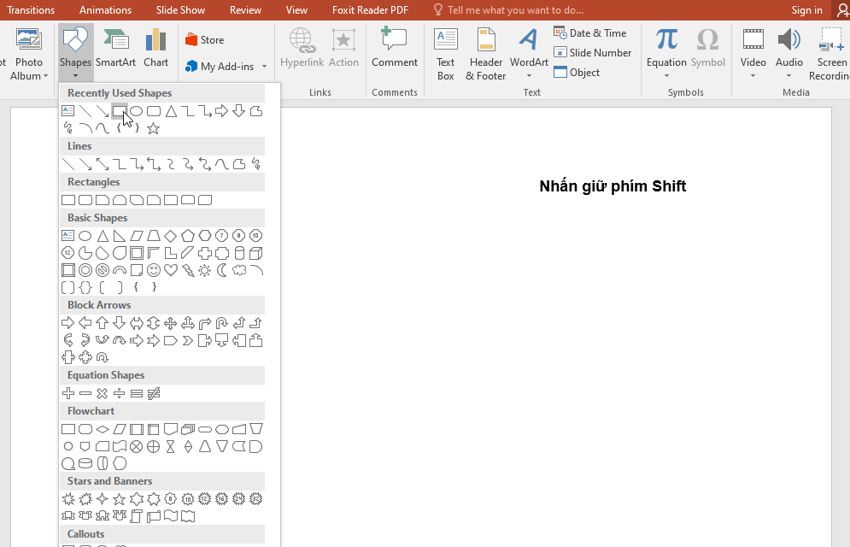Screen dimensions: 850x547
Task: Choose the Flowchart Decision diamond shape
Action: click(103, 429)
